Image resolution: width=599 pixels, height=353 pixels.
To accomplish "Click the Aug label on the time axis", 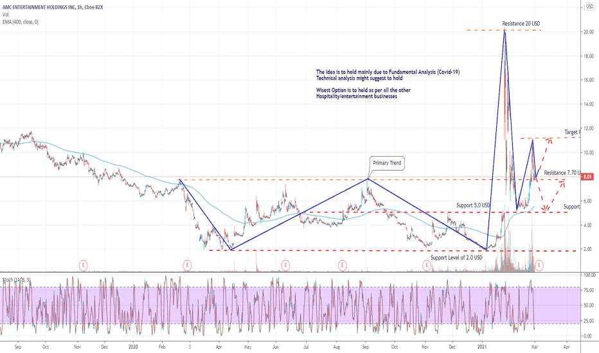I will point(336,347).
